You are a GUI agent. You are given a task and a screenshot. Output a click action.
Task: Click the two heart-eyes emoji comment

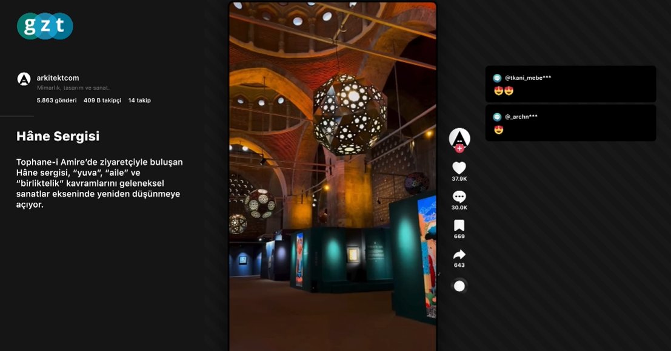click(503, 91)
